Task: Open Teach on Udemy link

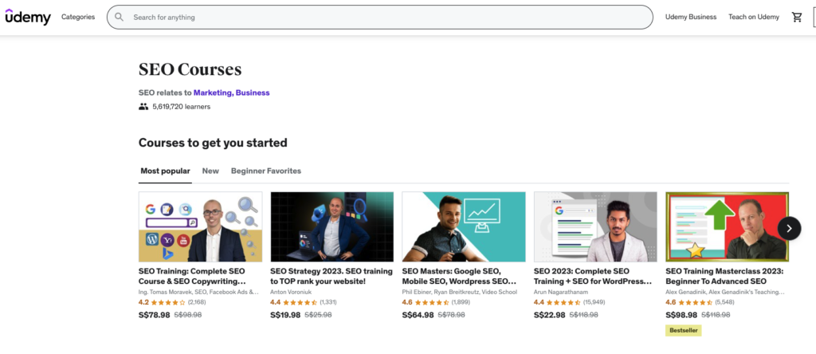Action: (x=754, y=18)
